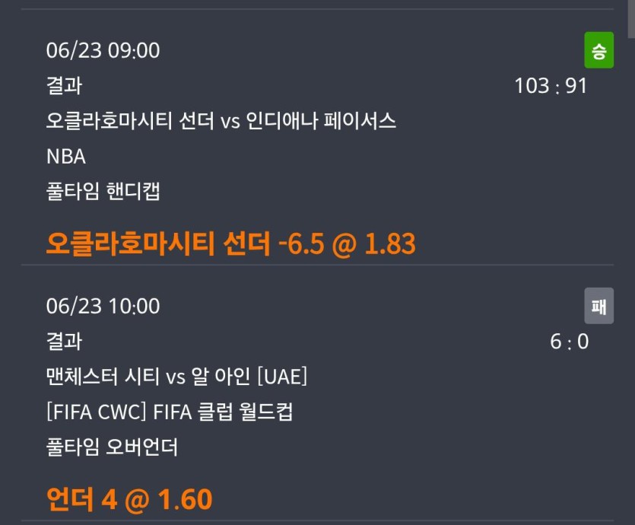This screenshot has width=635, height=525.
Task: Open 오클라호마시티 선더 vs 인디애나 페이서스 match
Action: 221,121
